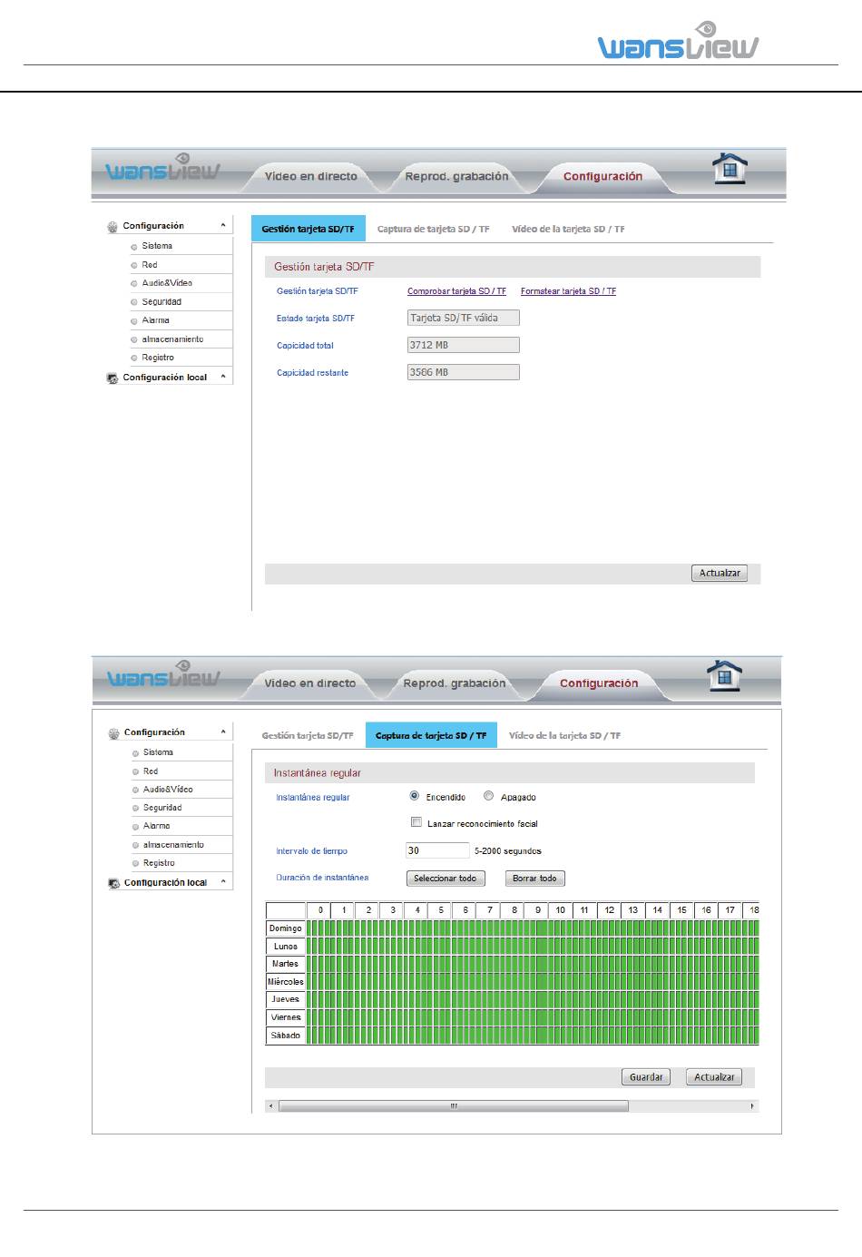Click the horizontal scrollbar thumb
This screenshot has width=862, height=1257.
[x=454, y=1106]
